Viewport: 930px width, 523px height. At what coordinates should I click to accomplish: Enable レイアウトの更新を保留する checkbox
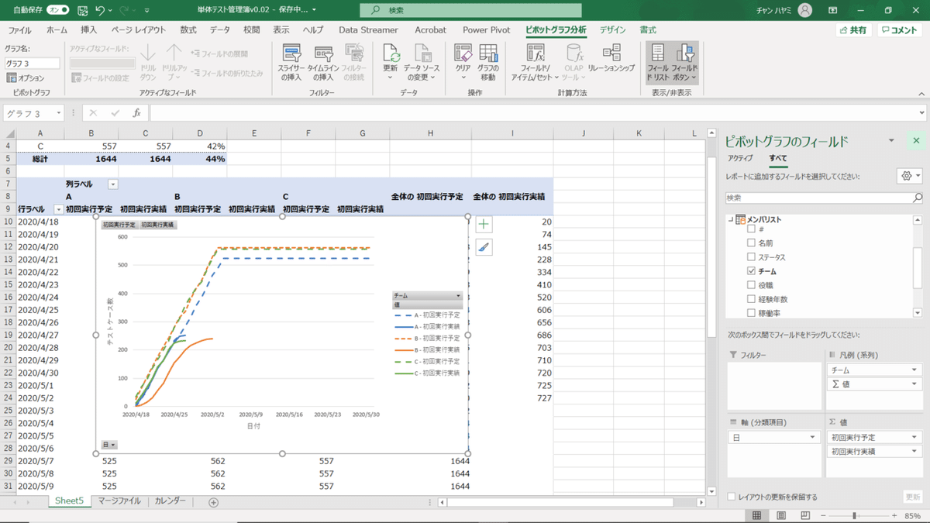click(732, 497)
